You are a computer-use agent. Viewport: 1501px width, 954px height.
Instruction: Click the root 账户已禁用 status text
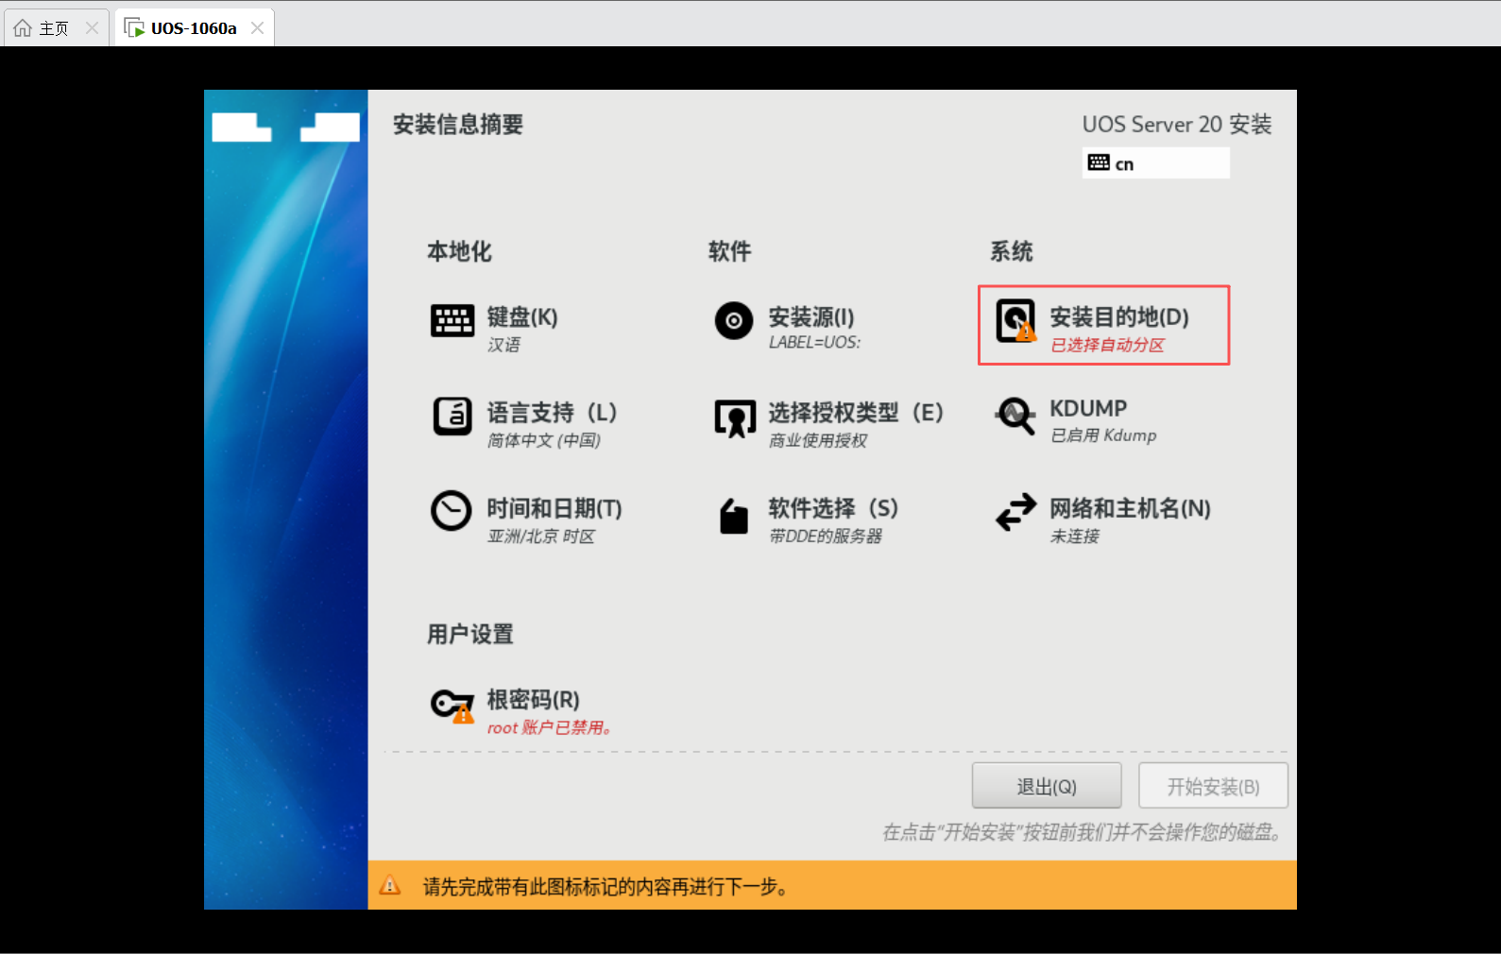pyautogui.click(x=550, y=727)
